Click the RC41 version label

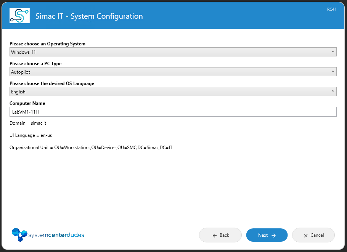(332, 9)
